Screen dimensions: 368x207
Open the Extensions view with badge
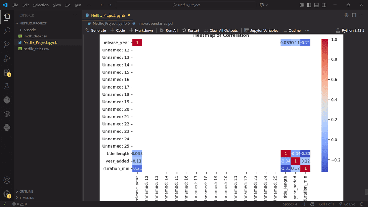[7, 73]
